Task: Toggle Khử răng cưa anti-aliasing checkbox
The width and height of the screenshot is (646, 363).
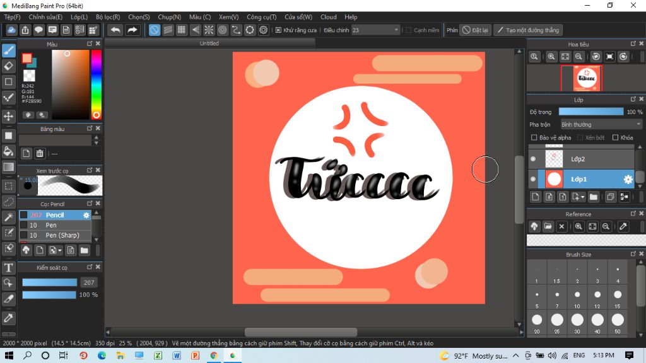Action: [x=278, y=30]
